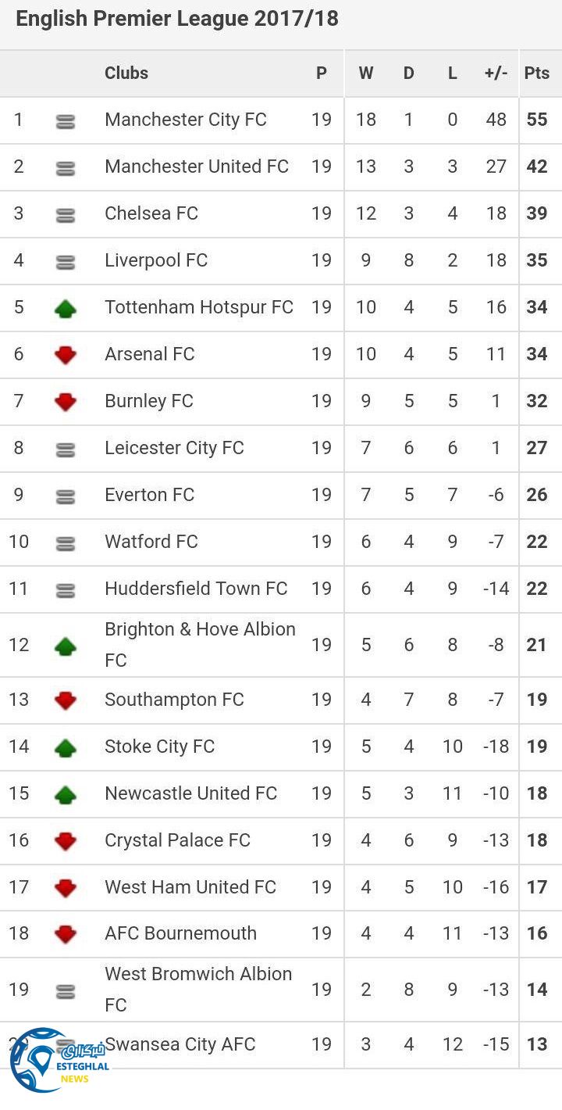Select the Liverpool FC team name
Image resolution: width=562 pixels, height=1110 pixels.
(156, 260)
